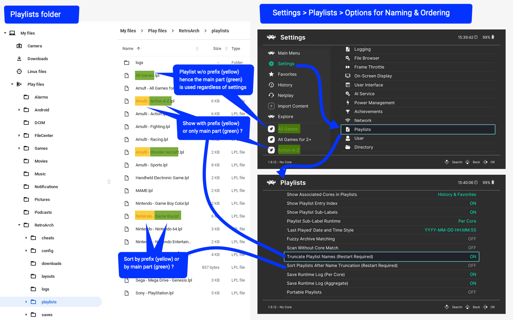Screen dimensions: 513x320
Task: Click the User Interface list icon
Action: [348, 85]
